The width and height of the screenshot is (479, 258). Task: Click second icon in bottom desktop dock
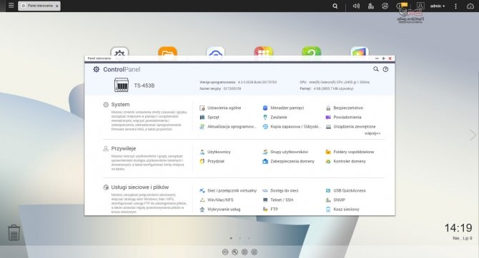[x=234, y=252]
